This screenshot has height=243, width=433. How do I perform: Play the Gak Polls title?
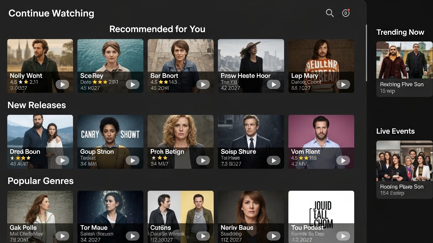pyautogui.click(x=62, y=236)
